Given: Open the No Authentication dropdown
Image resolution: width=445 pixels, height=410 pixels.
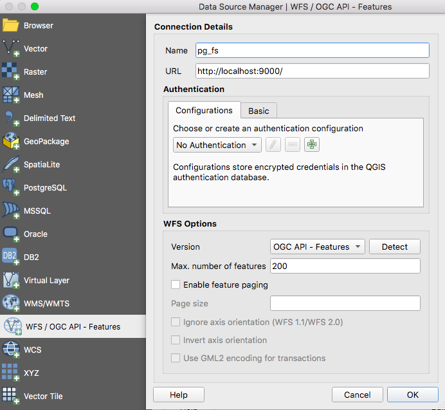Looking at the screenshot, I should pos(217,145).
